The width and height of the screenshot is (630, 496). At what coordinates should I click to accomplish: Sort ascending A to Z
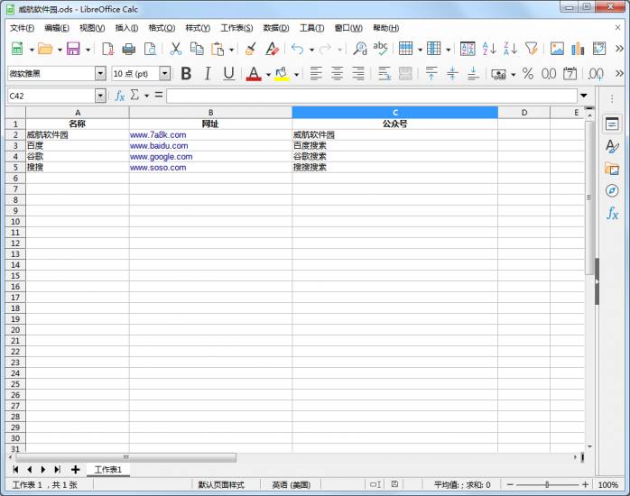click(x=489, y=49)
